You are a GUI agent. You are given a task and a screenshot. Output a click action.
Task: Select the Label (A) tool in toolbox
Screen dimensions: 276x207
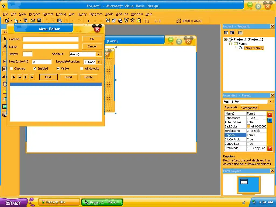(x=5, y=46)
